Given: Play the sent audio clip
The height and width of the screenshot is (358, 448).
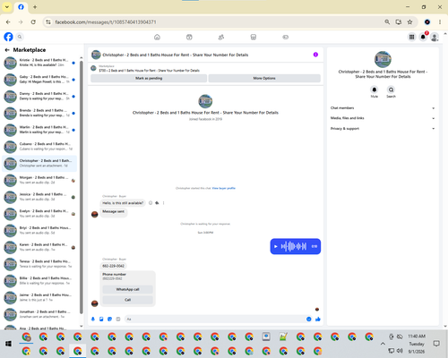Looking at the screenshot, I should tap(275, 246).
